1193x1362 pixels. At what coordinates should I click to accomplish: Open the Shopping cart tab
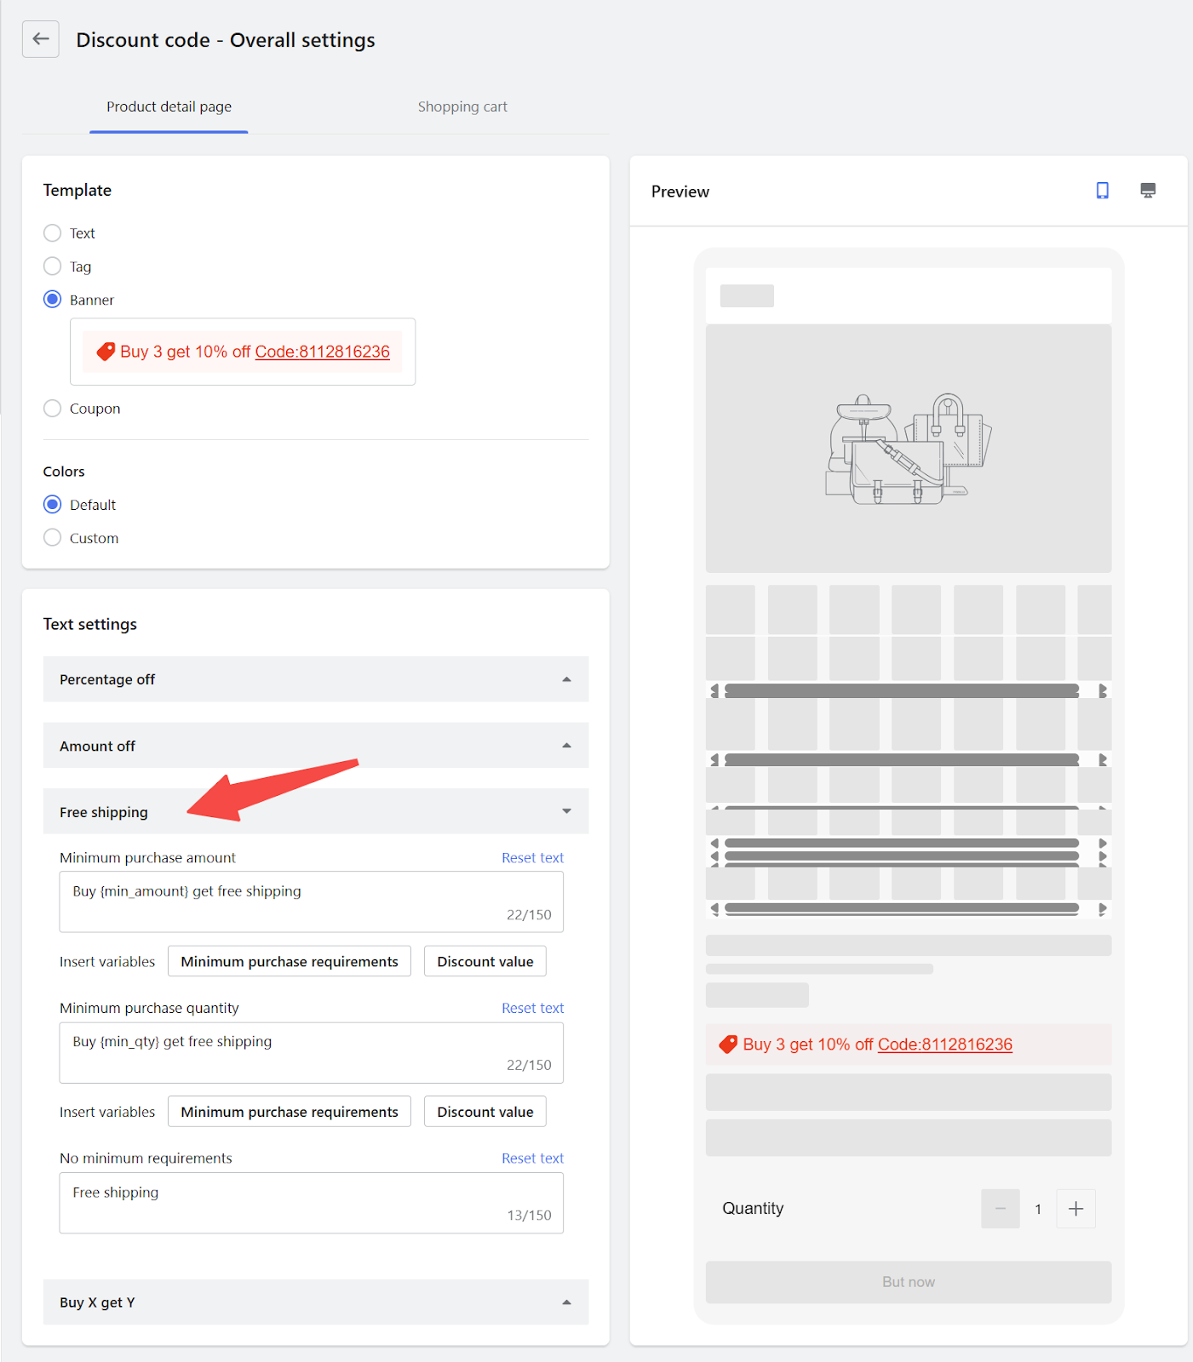[x=462, y=107]
